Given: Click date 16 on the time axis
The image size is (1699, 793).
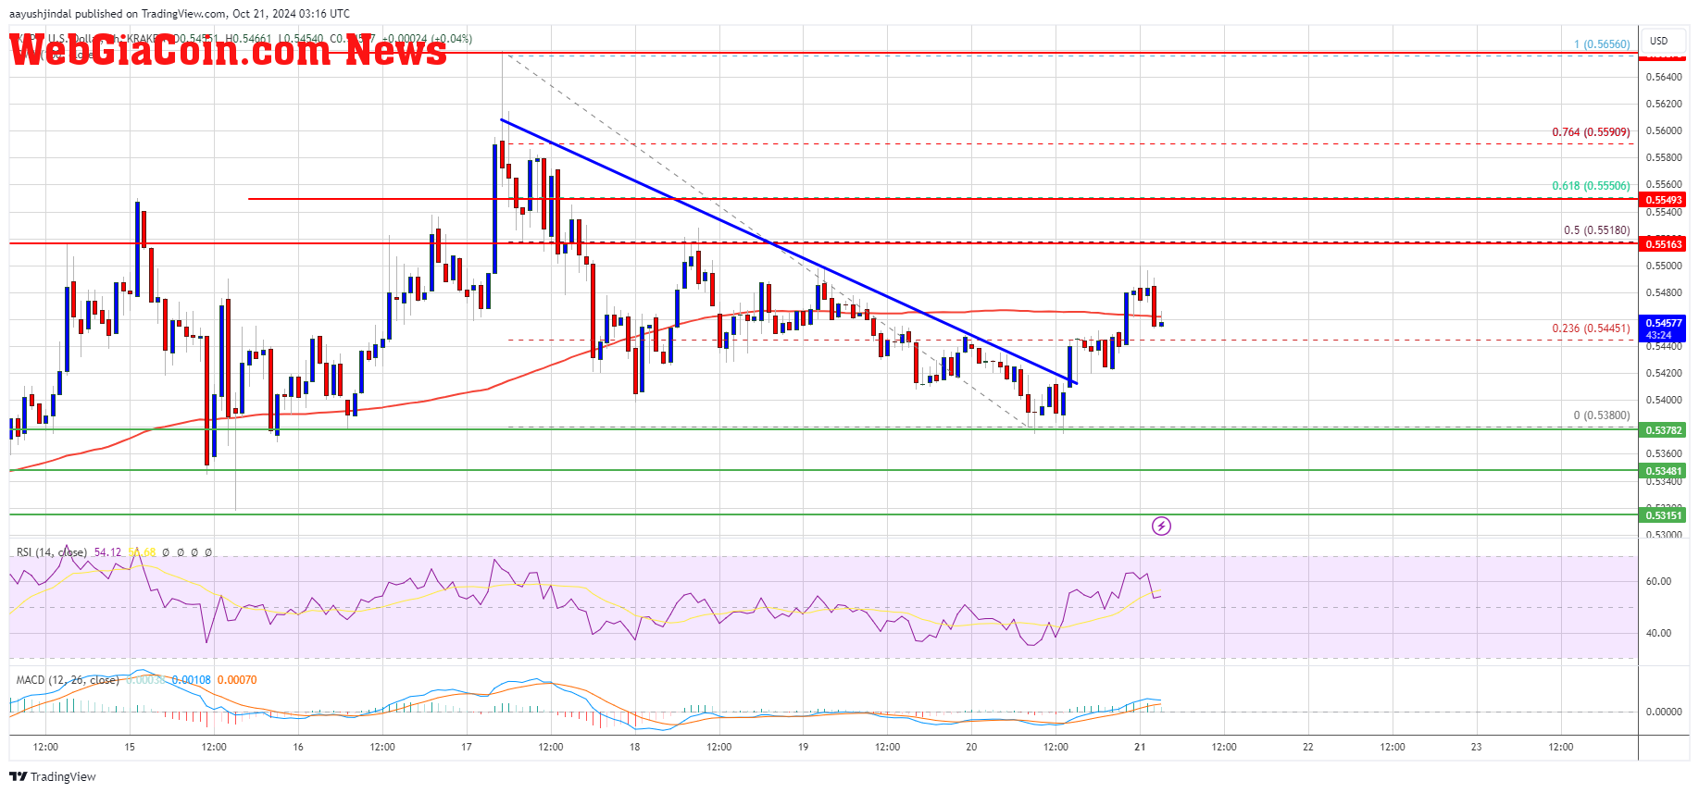Looking at the screenshot, I should pos(298,747).
